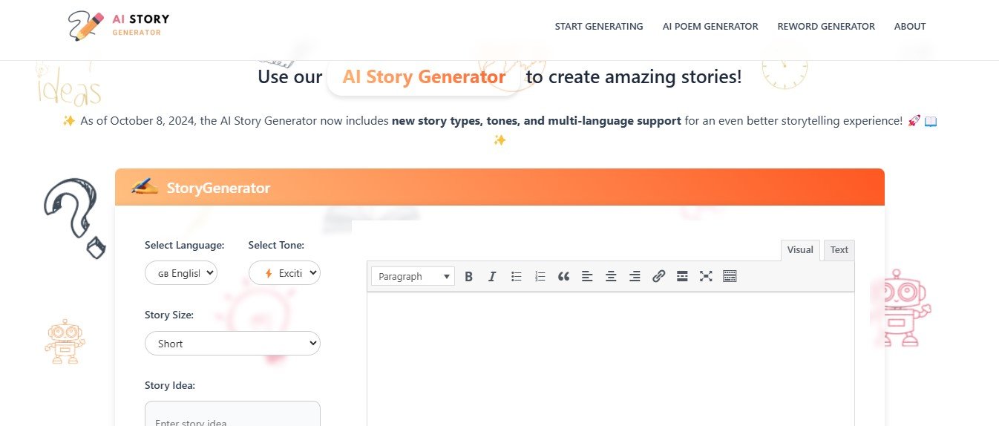Align text right in the editor

pyautogui.click(x=635, y=276)
